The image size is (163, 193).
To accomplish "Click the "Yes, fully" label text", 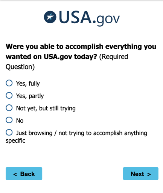I will (28, 84).
